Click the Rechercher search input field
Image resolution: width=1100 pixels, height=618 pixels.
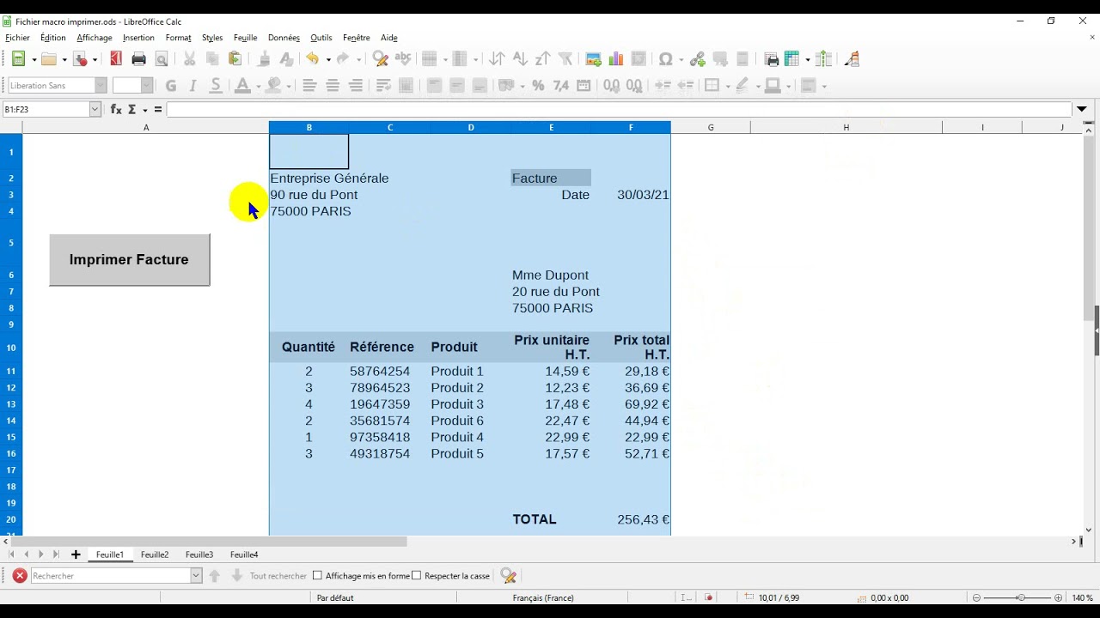pyautogui.click(x=111, y=576)
